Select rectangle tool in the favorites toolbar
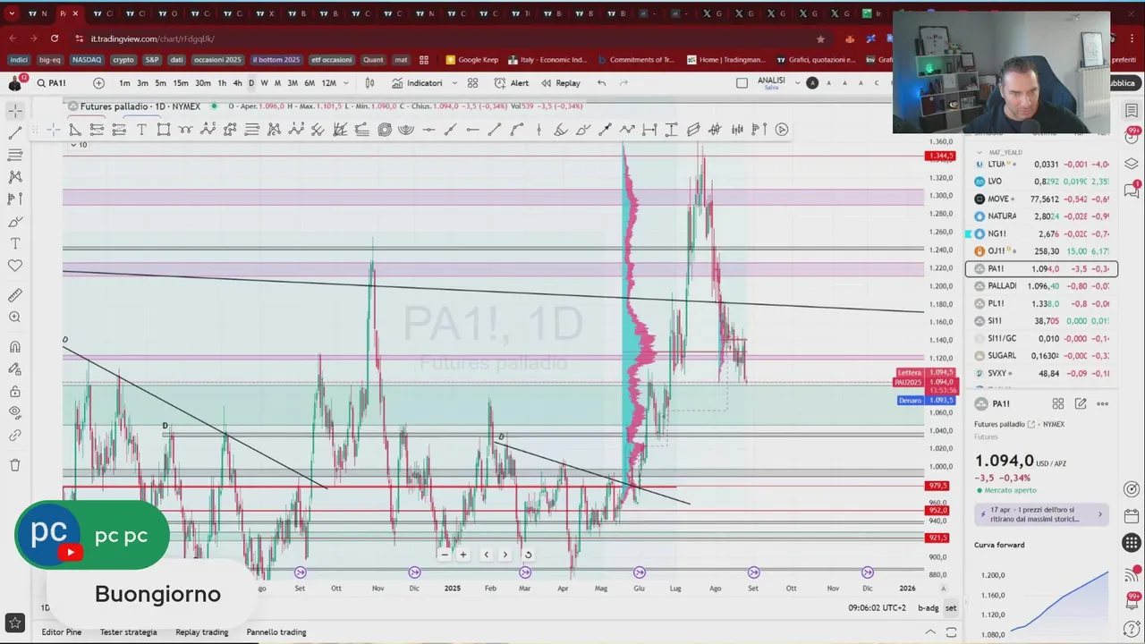This screenshot has height=644, width=1145. [x=164, y=130]
